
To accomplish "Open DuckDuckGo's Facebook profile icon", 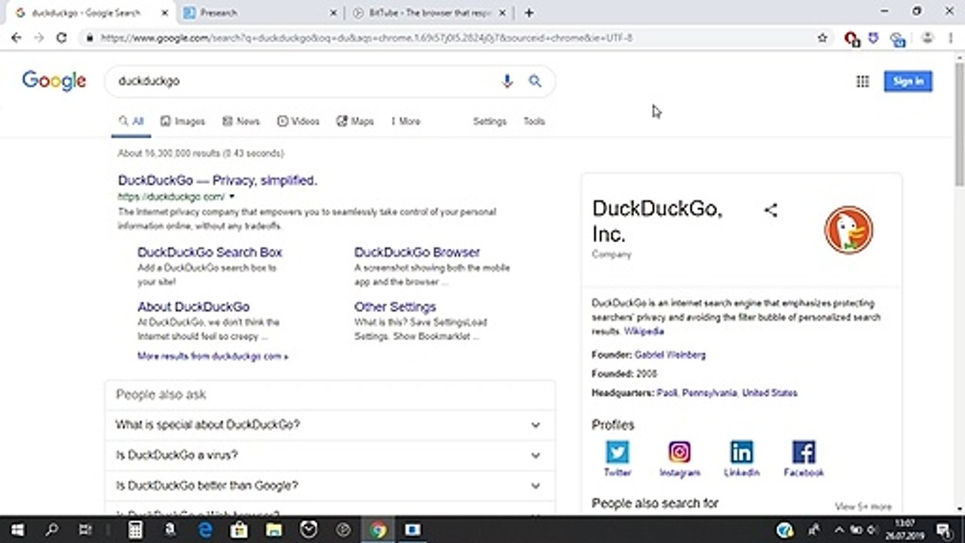I will tap(804, 452).
